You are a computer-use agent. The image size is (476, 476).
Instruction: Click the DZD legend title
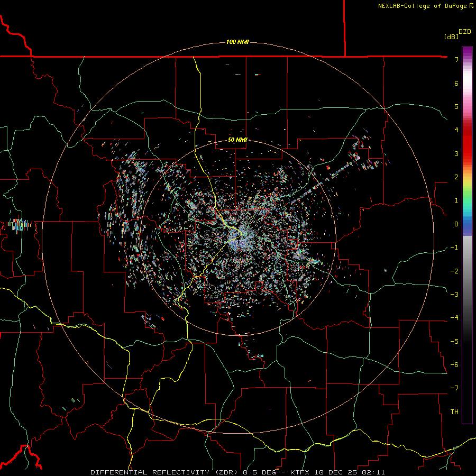tap(465, 32)
